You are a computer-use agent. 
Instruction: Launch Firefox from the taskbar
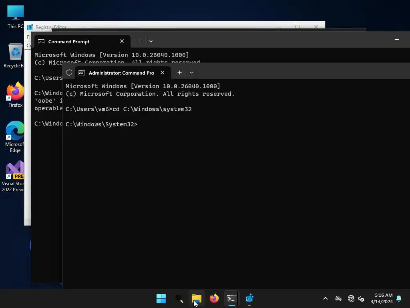click(214, 298)
